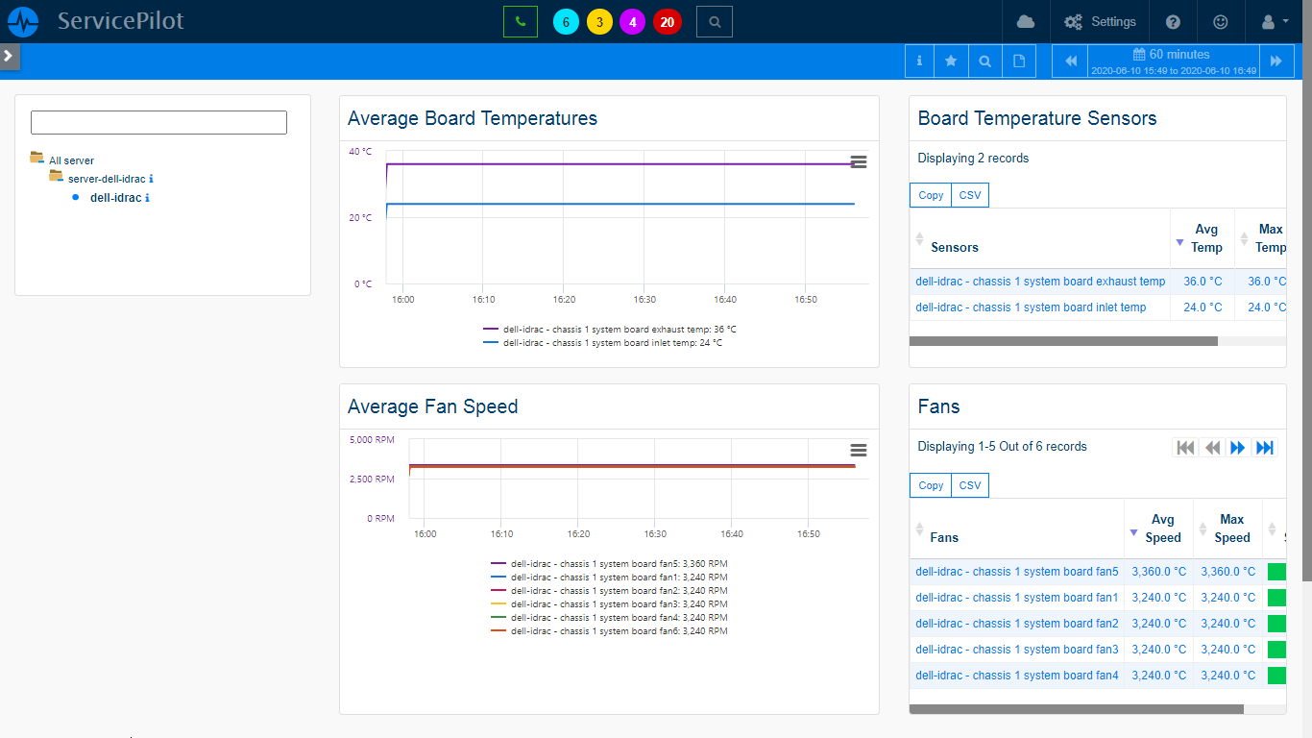Viewport: 1312px width, 738px height.
Task: Select dell-idrac node in server tree
Action: pyautogui.click(x=115, y=198)
